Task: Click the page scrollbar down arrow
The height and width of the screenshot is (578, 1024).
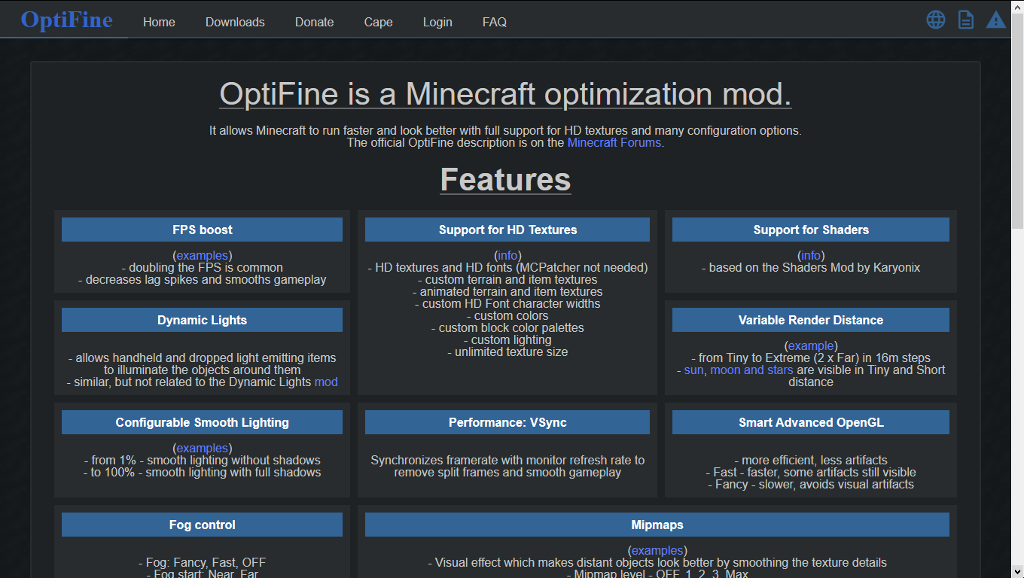Action: coord(1017,571)
